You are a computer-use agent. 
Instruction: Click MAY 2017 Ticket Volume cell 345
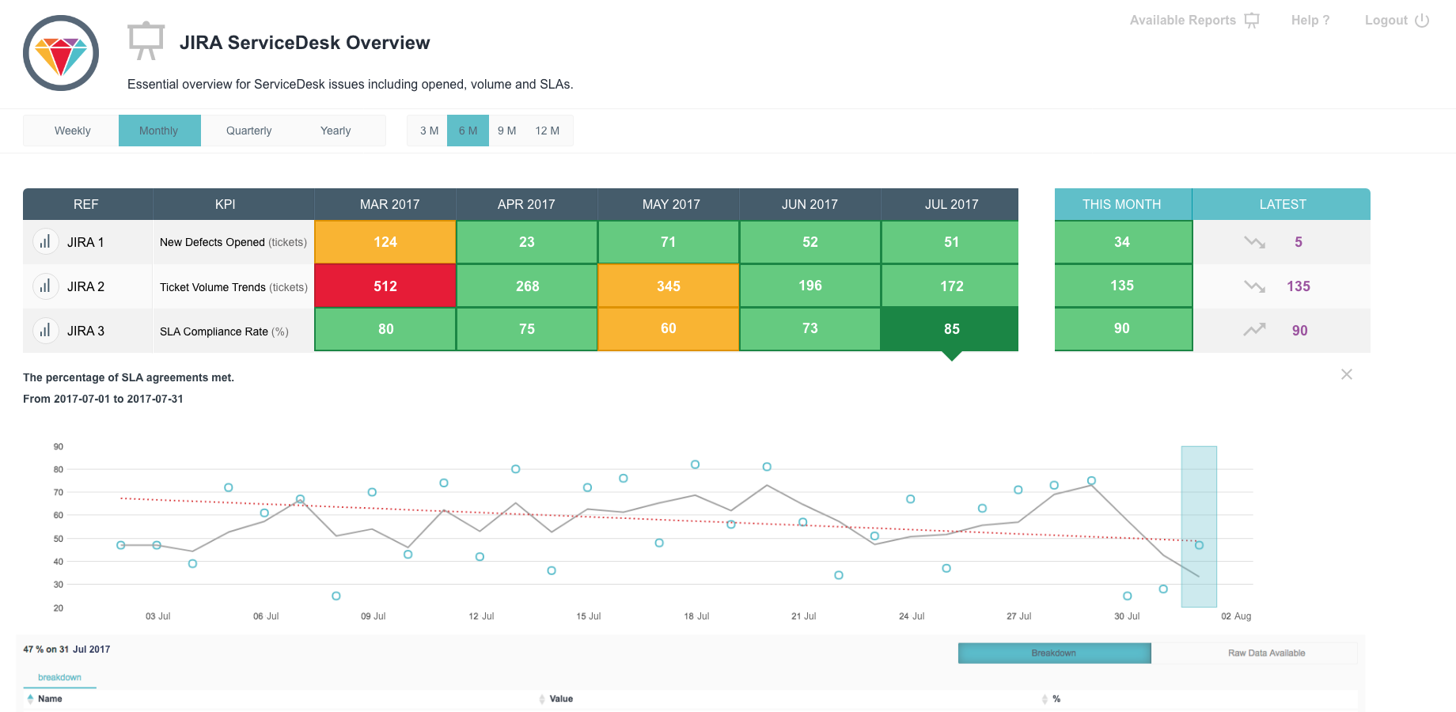(x=669, y=286)
